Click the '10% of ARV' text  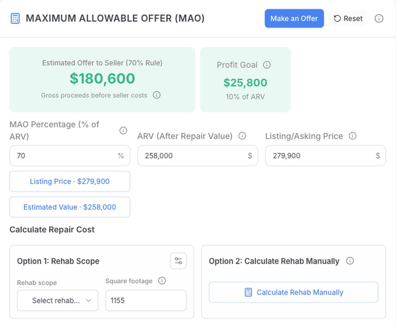[245, 97]
